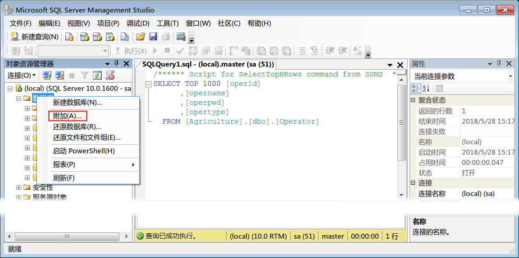Click the Debug play arrow icon
Screen dimensions: 519x258
pyautogui.click(x=154, y=51)
